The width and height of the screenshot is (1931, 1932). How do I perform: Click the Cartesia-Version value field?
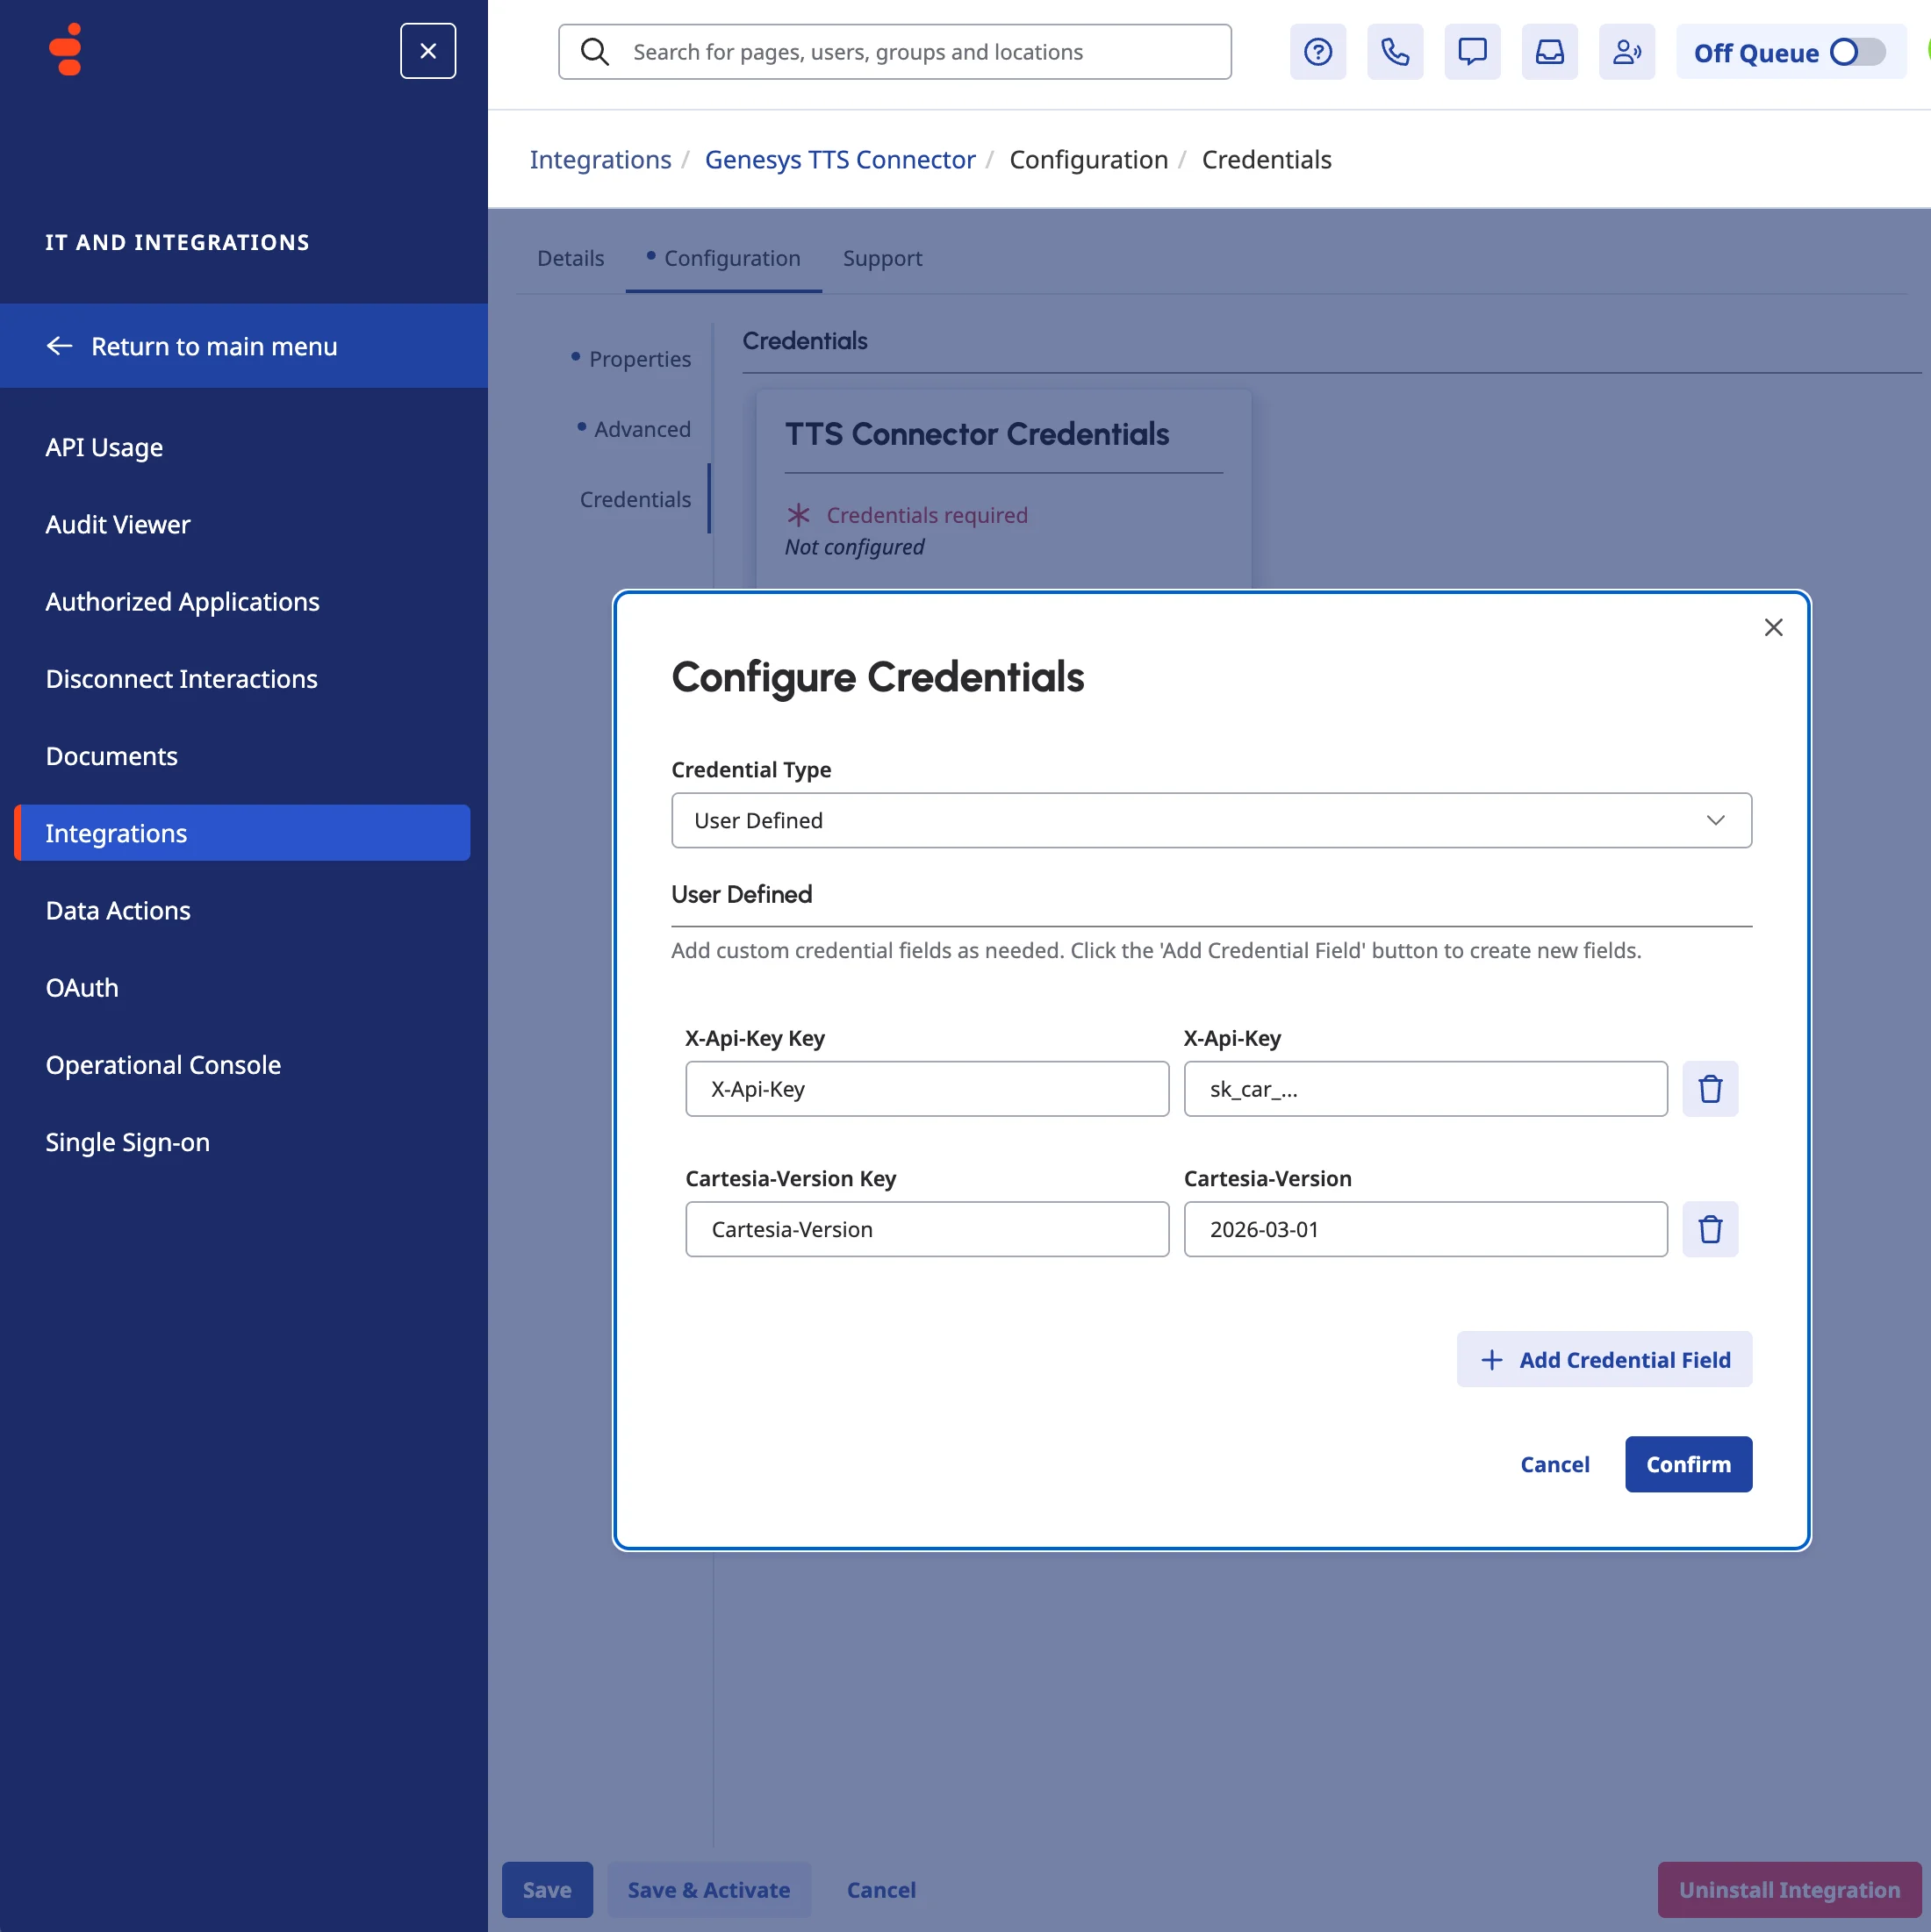pyautogui.click(x=1425, y=1229)
